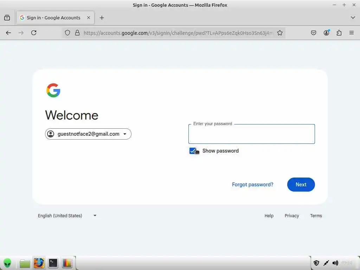
Task: Open the Help link
Action: (269, 216)
